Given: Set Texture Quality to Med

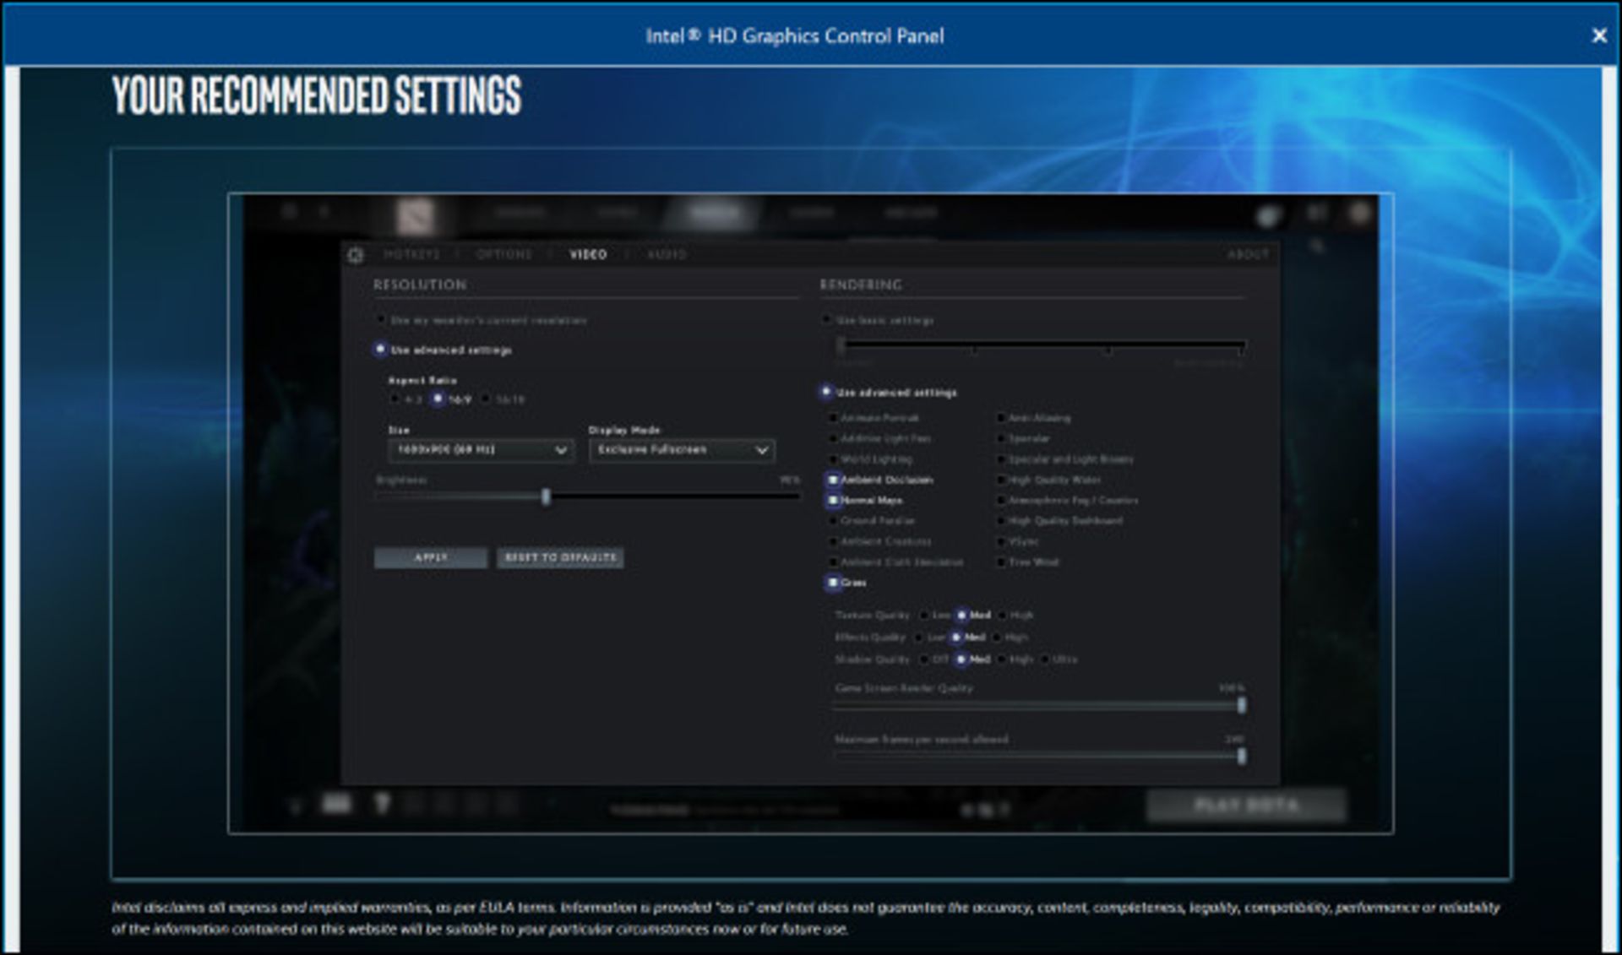Looking at the screenshot, I should [961, 615].
